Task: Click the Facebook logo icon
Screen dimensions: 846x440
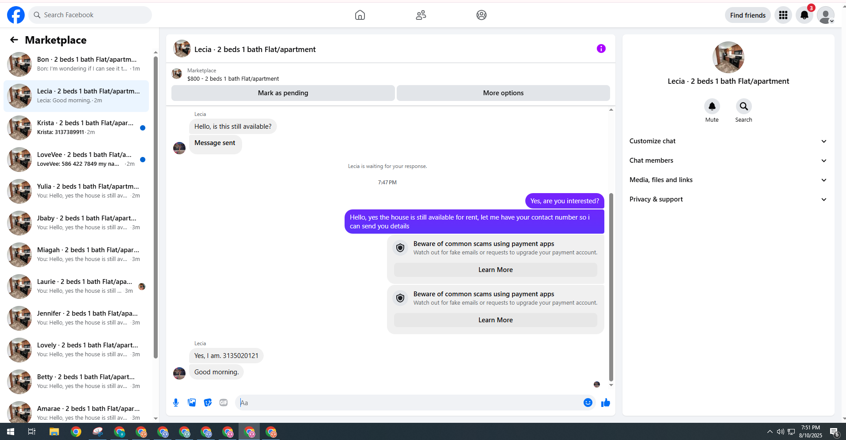Action: pyautogui.click(x=16, y=15)
